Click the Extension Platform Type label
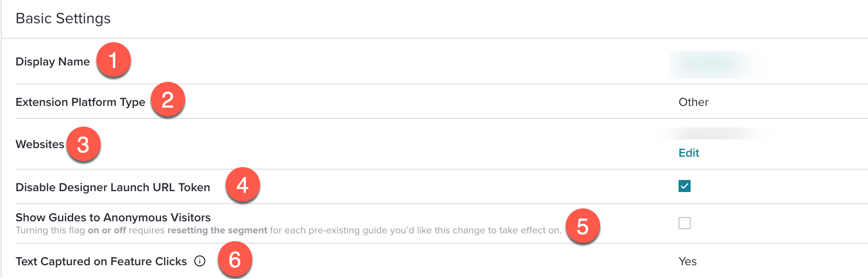868x279 pixels. pos(81,102)
